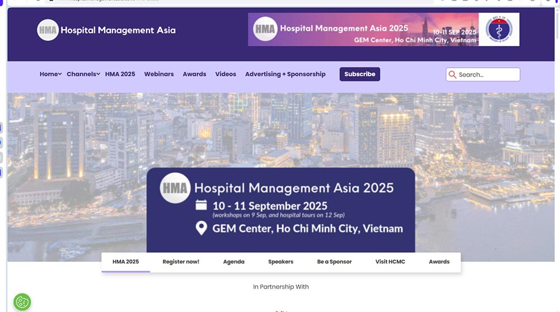Open the Be a Sponsor tab
The image size is (560, 312).
tap(334, 262)
